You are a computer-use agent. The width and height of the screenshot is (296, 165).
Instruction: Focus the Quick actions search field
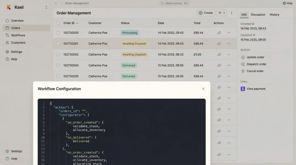tap(175, 3)
